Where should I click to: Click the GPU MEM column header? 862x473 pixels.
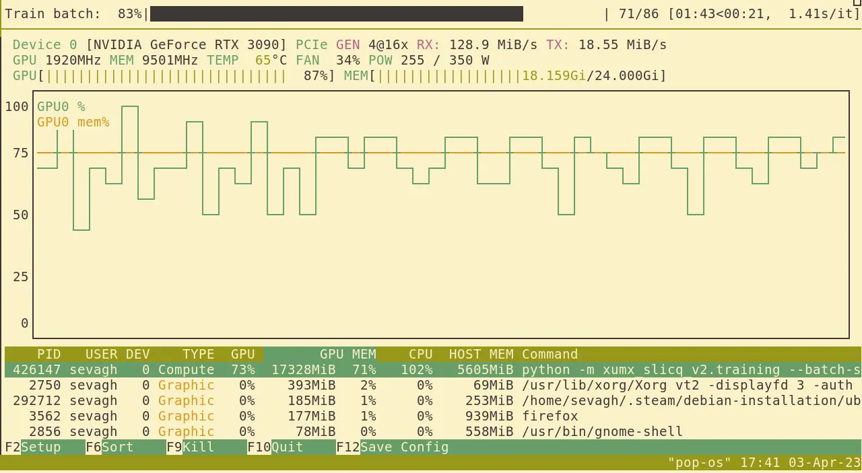tap(347, 355)
